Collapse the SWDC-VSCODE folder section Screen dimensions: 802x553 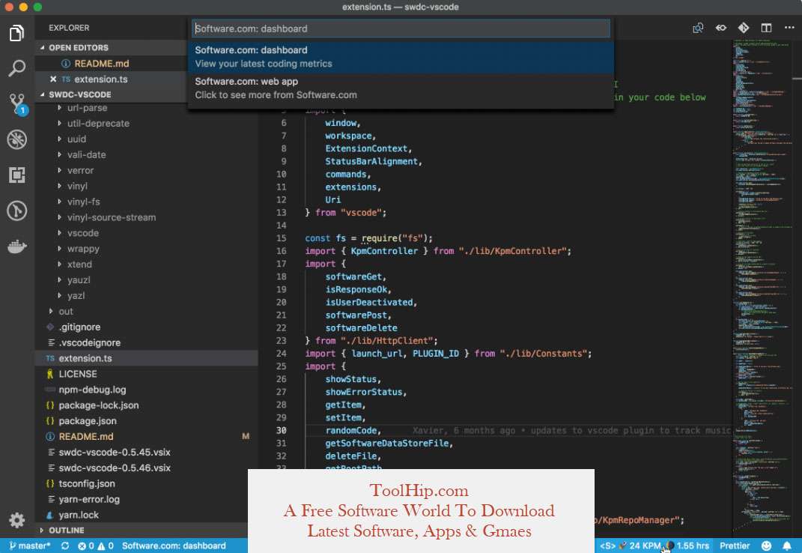point(43,94)
